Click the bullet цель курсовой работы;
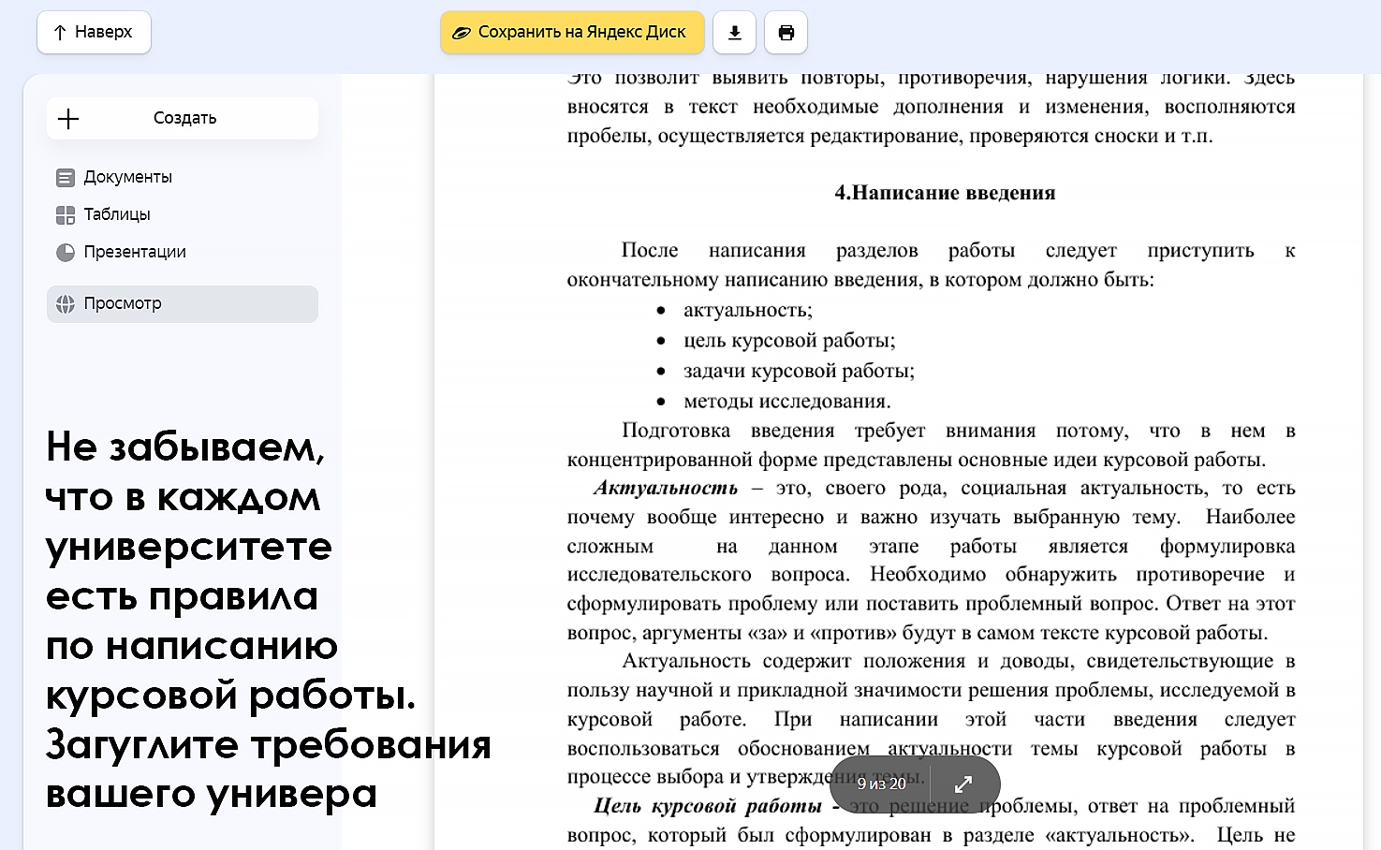This screenshot has width=1381, height=850. point(789,341)
